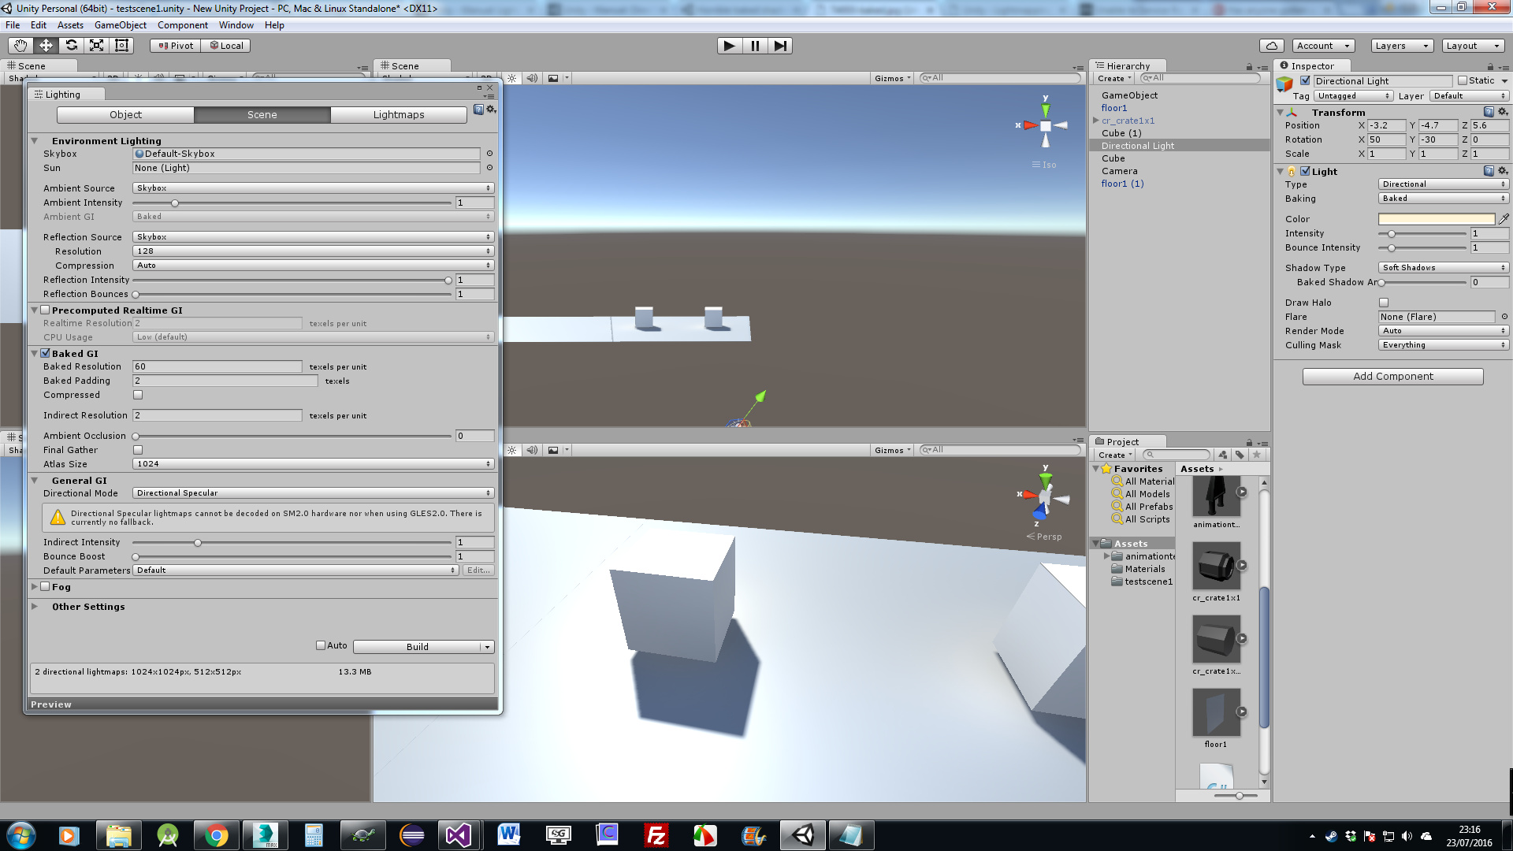The width and height of the screenshot is (1513, 851).
Task: Switch to Object tab in Lighting
Action: tap(125, 115)
